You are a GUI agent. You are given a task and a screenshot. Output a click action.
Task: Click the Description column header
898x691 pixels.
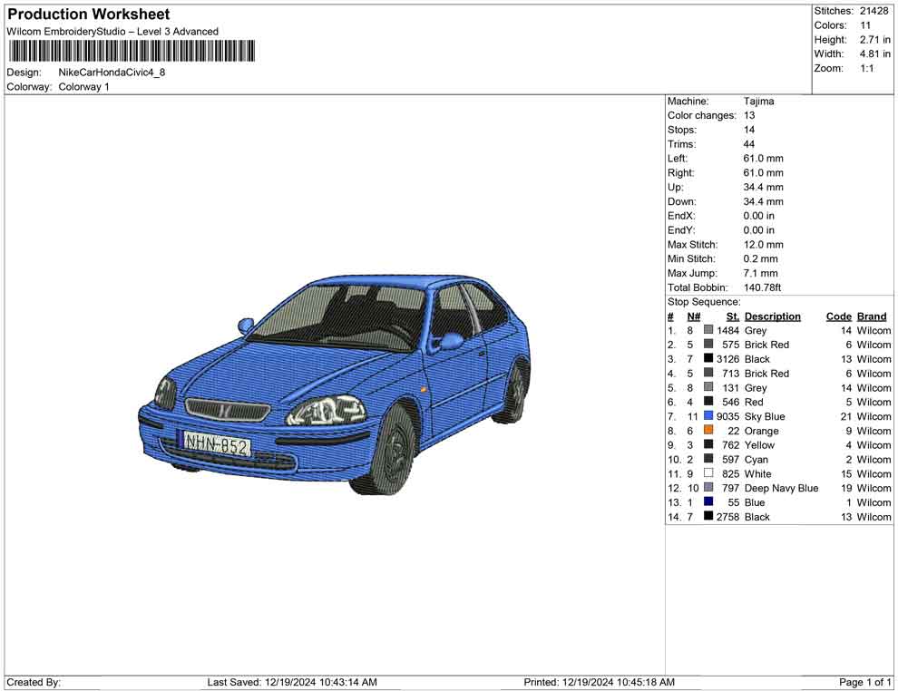[x=773, y=316]
